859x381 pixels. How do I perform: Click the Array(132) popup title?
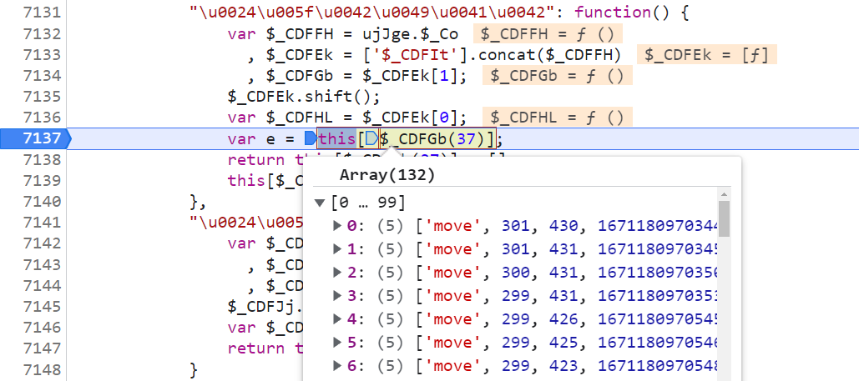(x=387, y=175)
